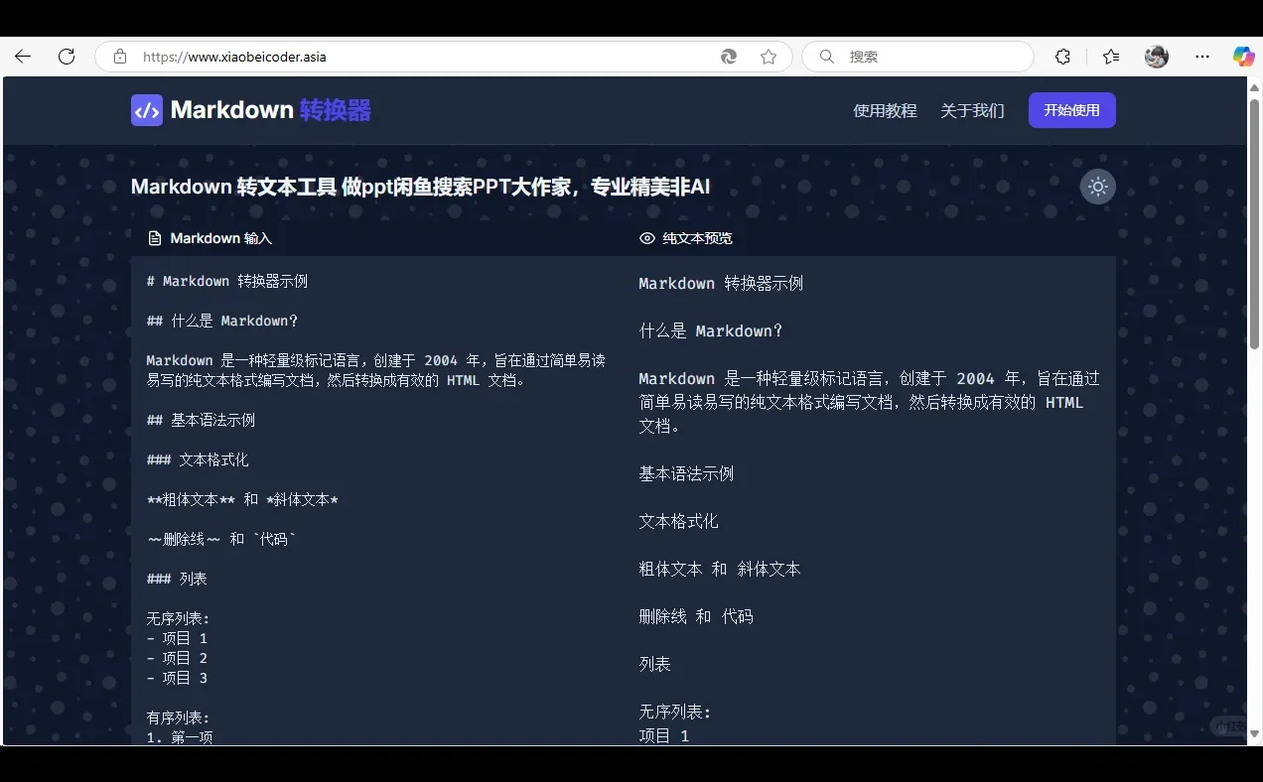Refresh the current page
Viewport: 1263px width, 782px height.
tap(67, 56)
